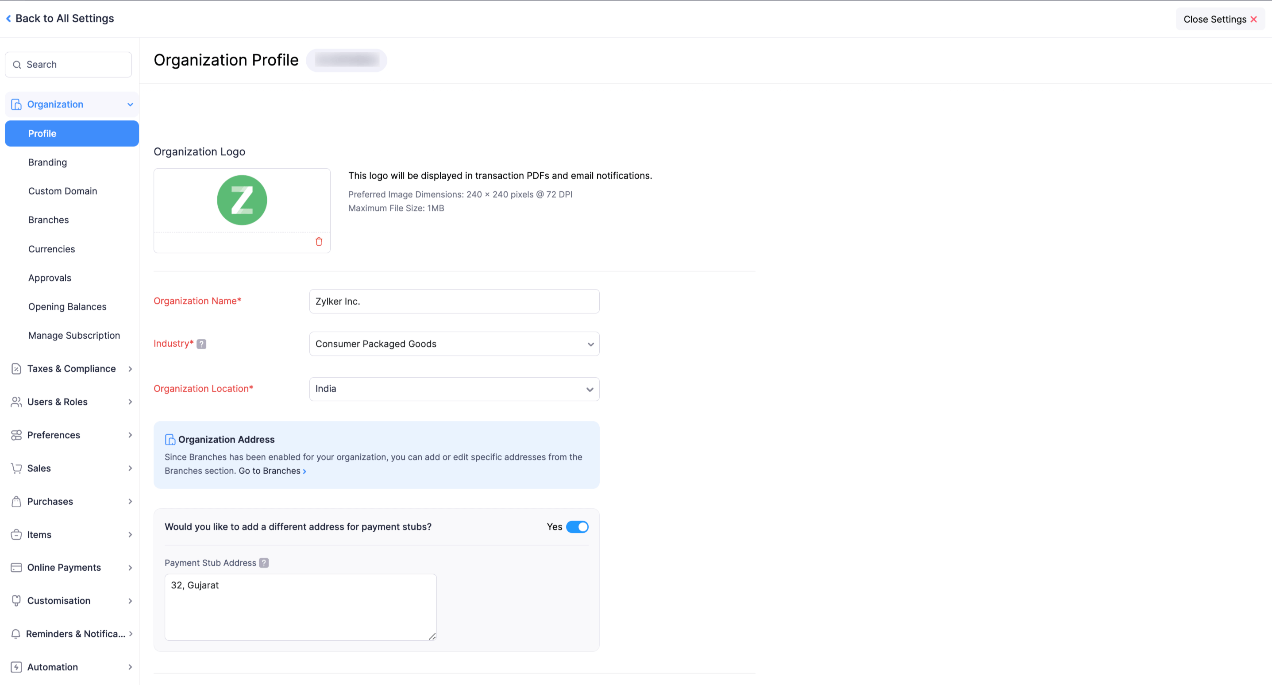Screen dimensions: 1272x685
Task: Click the Sales cart icon in sidebar
Action: point(16,468)
